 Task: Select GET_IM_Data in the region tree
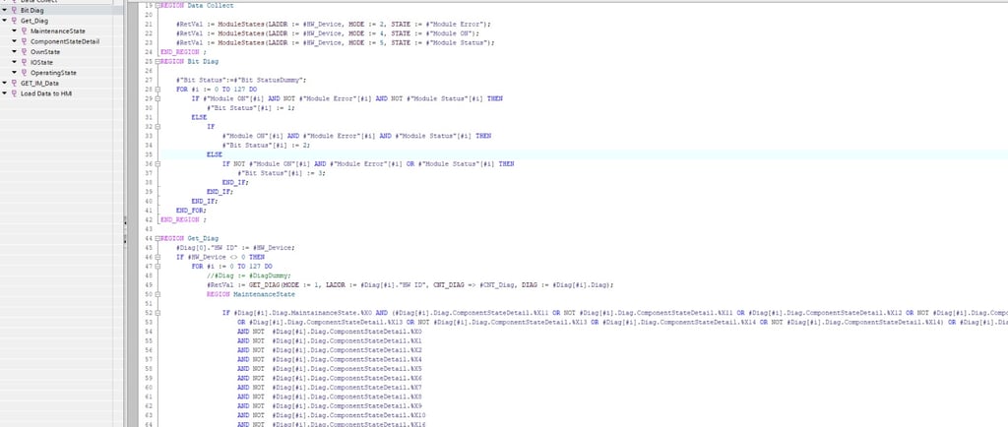click(39, 83)
